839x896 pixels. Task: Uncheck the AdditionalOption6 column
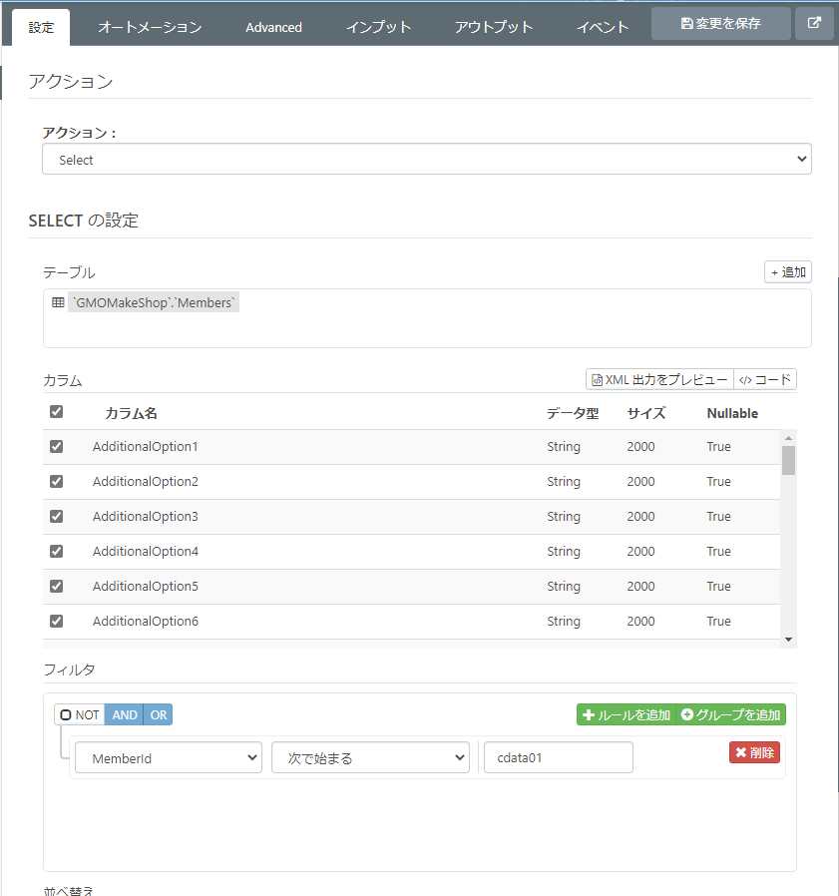[x=56, y=621]
